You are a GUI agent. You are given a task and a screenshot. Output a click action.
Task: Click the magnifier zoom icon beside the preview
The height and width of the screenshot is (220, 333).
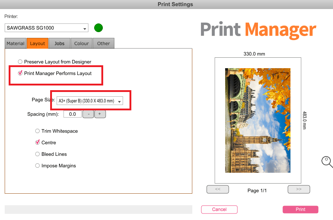327,162
